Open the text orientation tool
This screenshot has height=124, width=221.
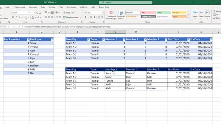[57, 13]
